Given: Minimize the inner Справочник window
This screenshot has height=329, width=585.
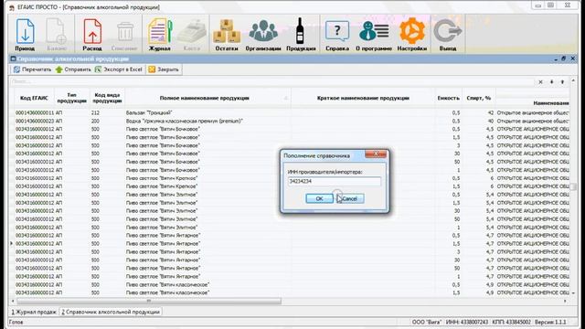Looking at the screenshot, I should coord(556,58).
